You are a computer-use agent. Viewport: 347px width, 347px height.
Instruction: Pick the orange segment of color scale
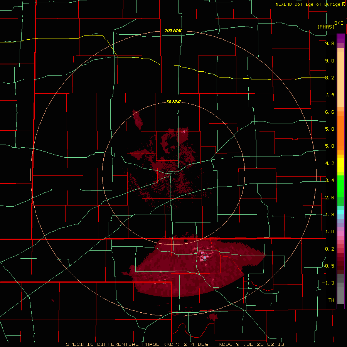(340, 133)
